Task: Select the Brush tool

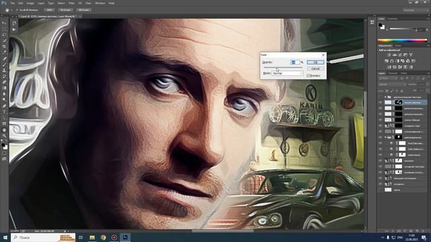Action: (4, 65)
